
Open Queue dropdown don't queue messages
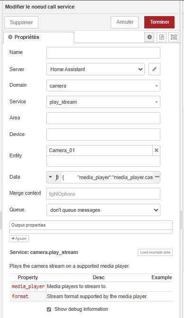click(x=103, y=210)
